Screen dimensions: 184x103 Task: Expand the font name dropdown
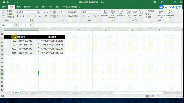pyautogui.click(x=36, y=12)
